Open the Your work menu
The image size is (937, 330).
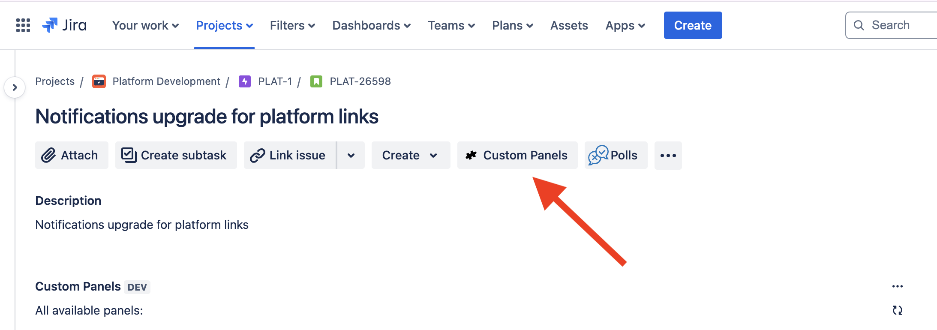pos(145,26)
